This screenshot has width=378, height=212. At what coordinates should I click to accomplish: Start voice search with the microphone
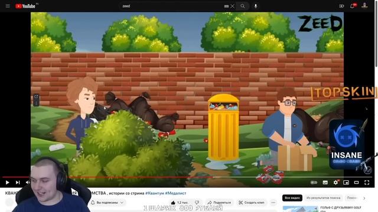coord(256,6)
